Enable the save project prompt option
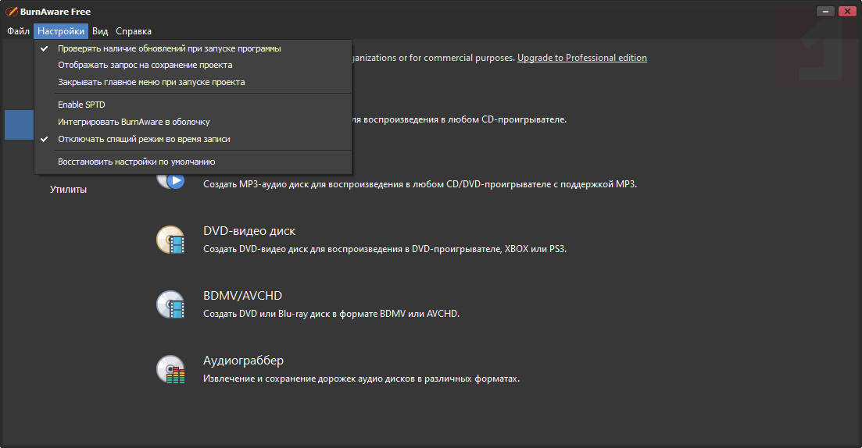 (145, 65)
